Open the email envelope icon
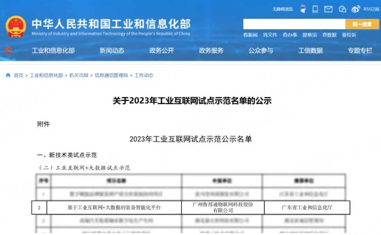The width and height of the screenshot is (381, 235). (328, 9)
